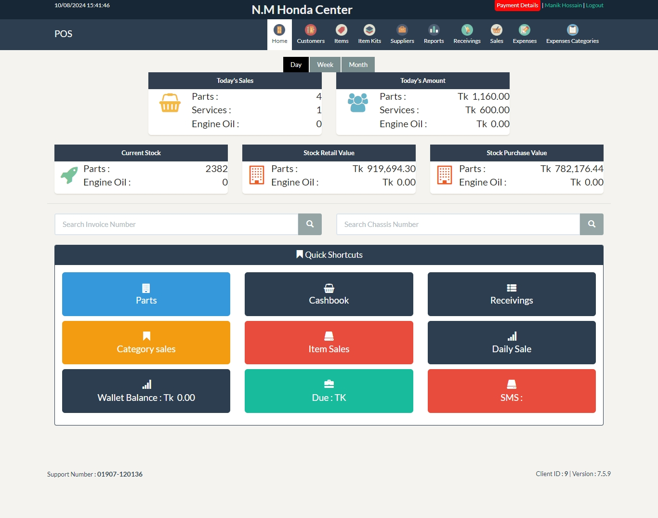Viewport: 658px width, 518px height.
Task: Click the bookmark icon beside Quick Shortcuts
Action: click(x=300, y=254)
